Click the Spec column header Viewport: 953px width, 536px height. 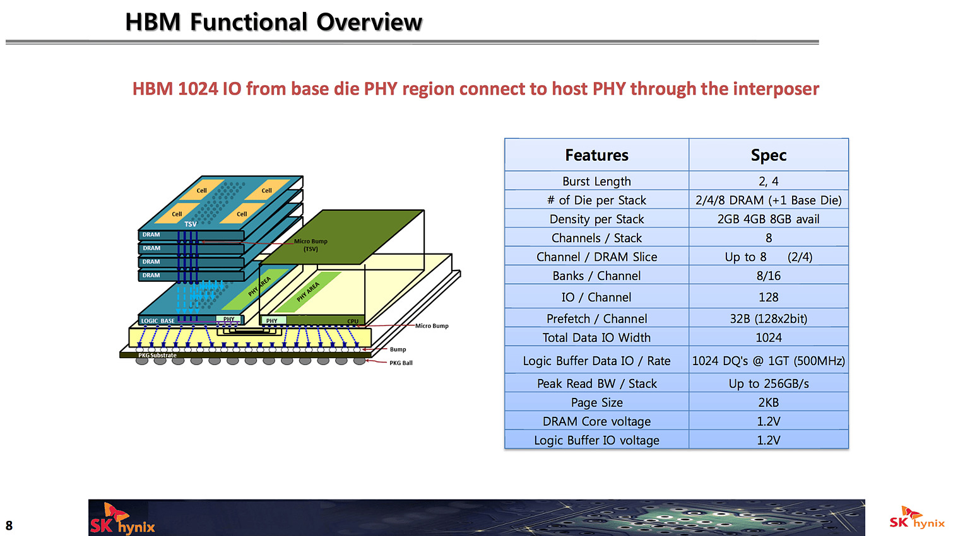[x=768, y=155]
